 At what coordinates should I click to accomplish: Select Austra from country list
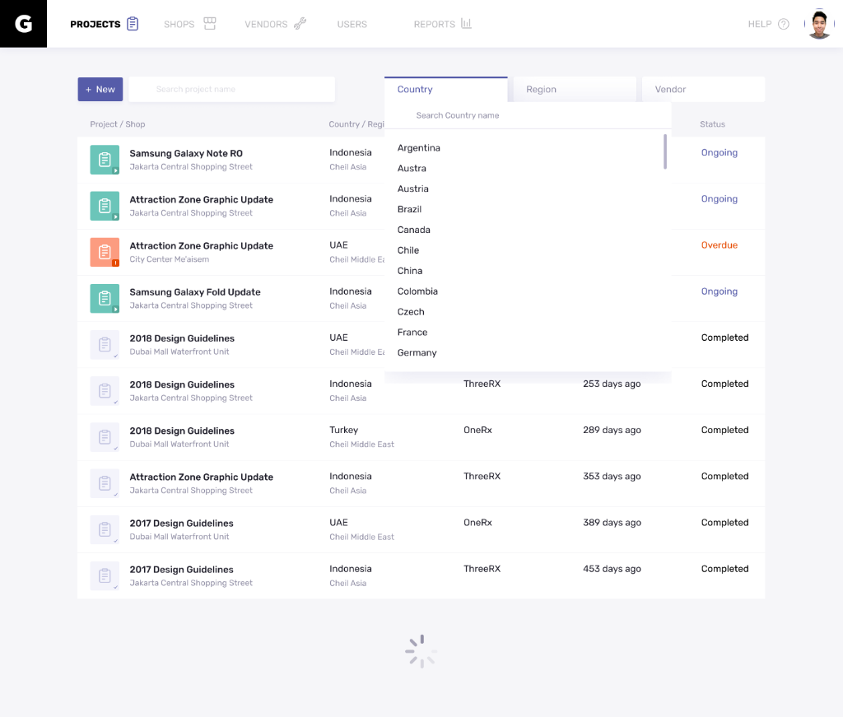[x=412, y=168]
